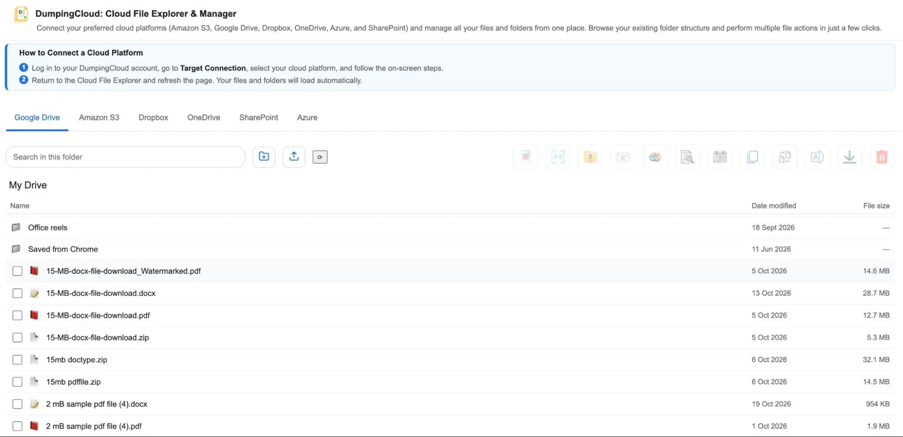Click the faded split folder icon in toolbar
The width and height of the screenshot is (903, 437).
click(x=623, y=157)
